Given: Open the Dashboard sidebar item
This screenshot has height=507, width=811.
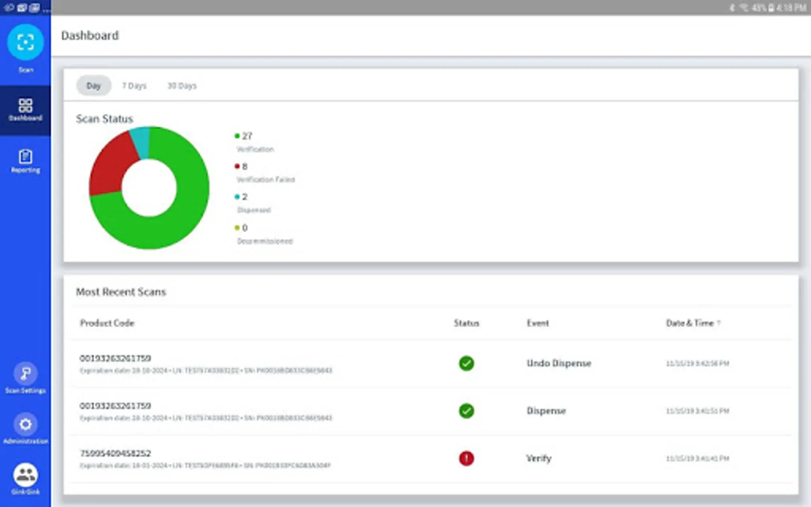Looking at the screenshot, I should click(25, 110).
